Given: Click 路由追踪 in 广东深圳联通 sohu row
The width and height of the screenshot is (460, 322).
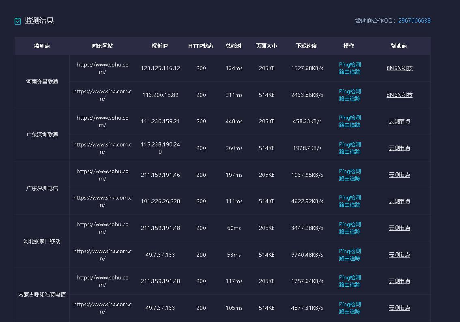Looking at the screenshot, I should (350, 125).
